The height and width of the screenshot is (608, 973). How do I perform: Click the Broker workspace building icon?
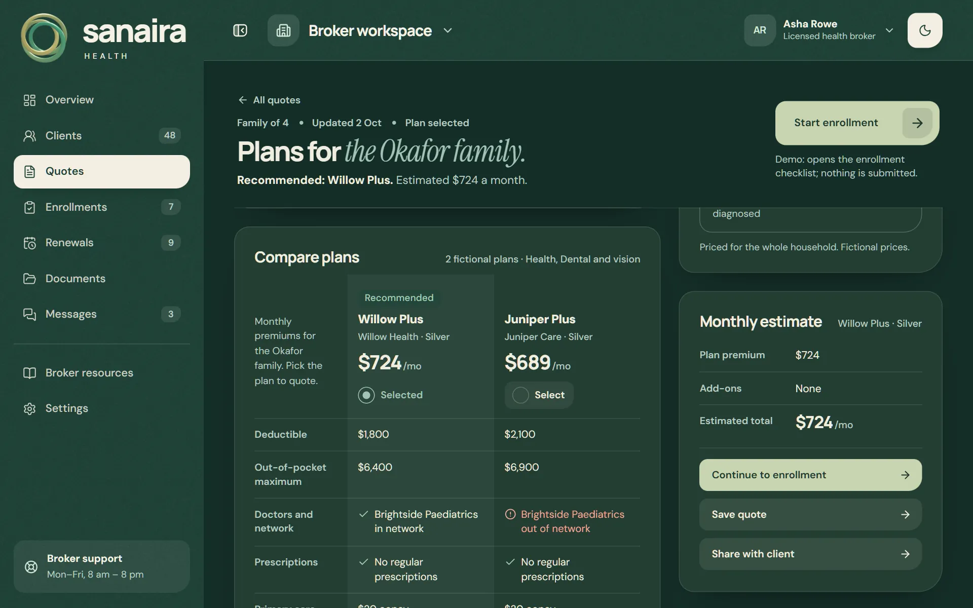coord(283,30)
